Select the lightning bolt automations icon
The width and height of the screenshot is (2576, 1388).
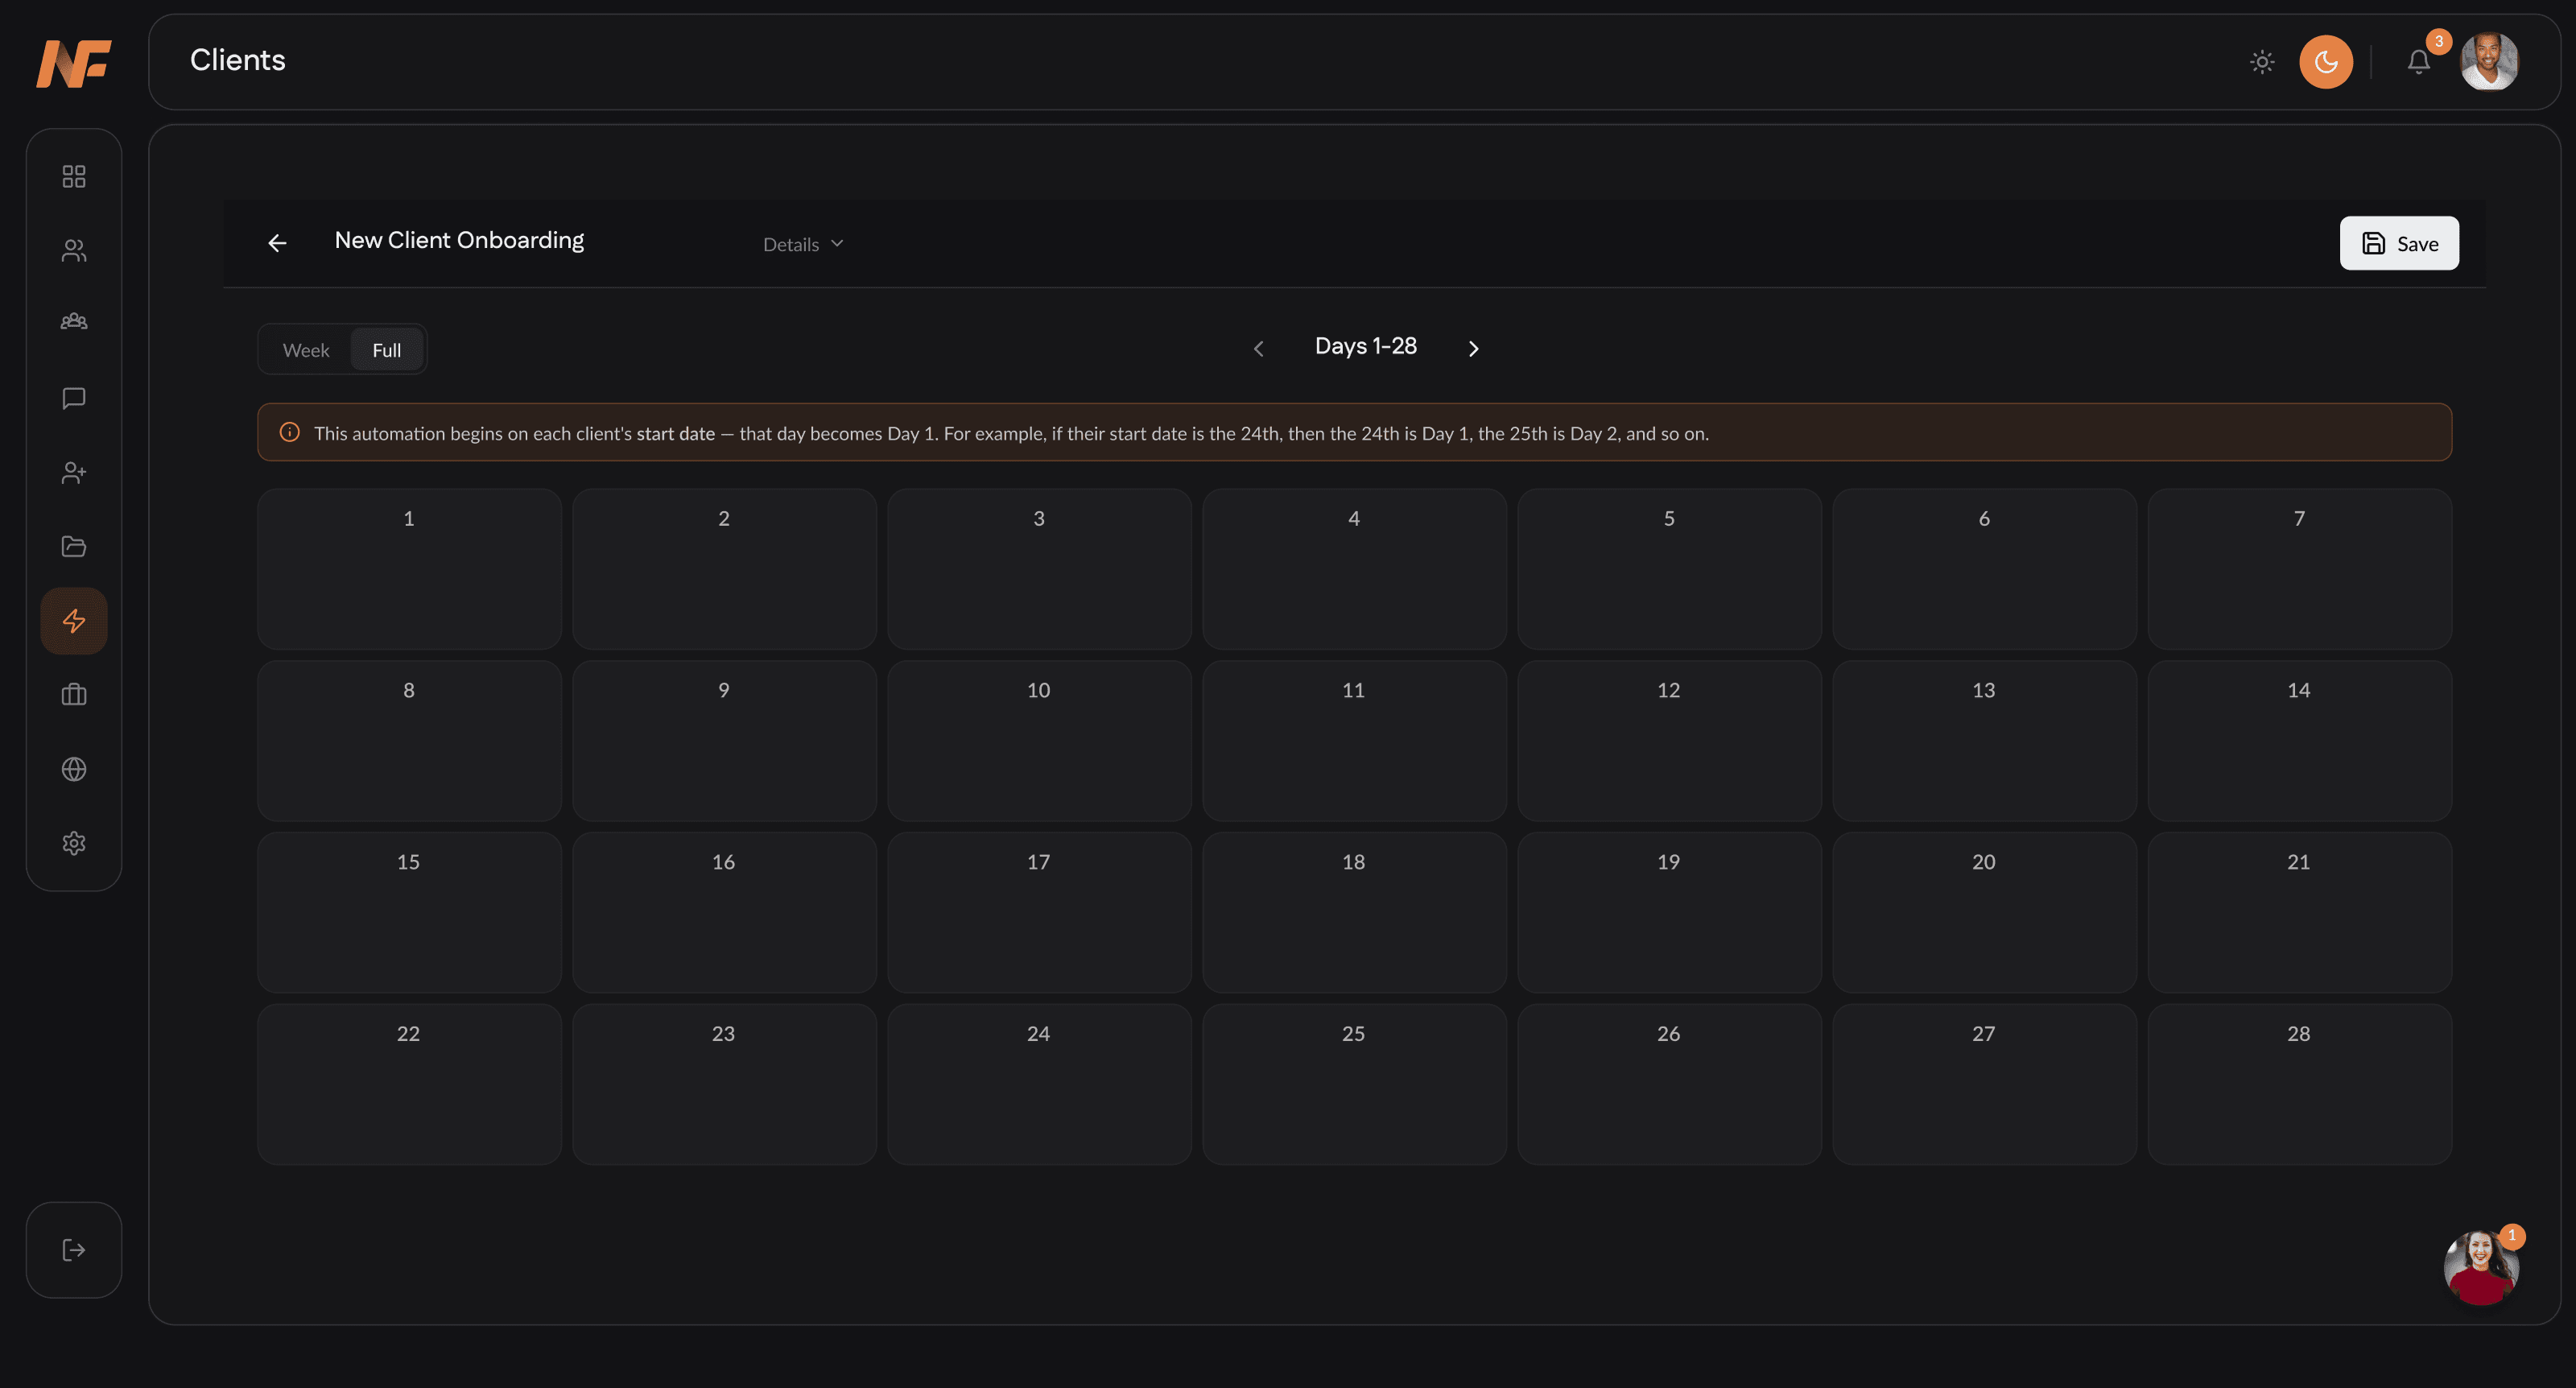[x=74, y=621]
